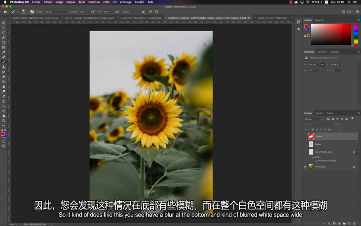Viewport: 361px width, 226px height.
Task: Open the Filtre menu
Action: 106,2
